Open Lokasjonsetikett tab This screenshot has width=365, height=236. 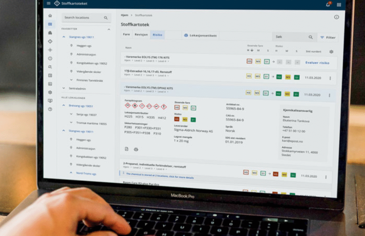tap(200, 36)
